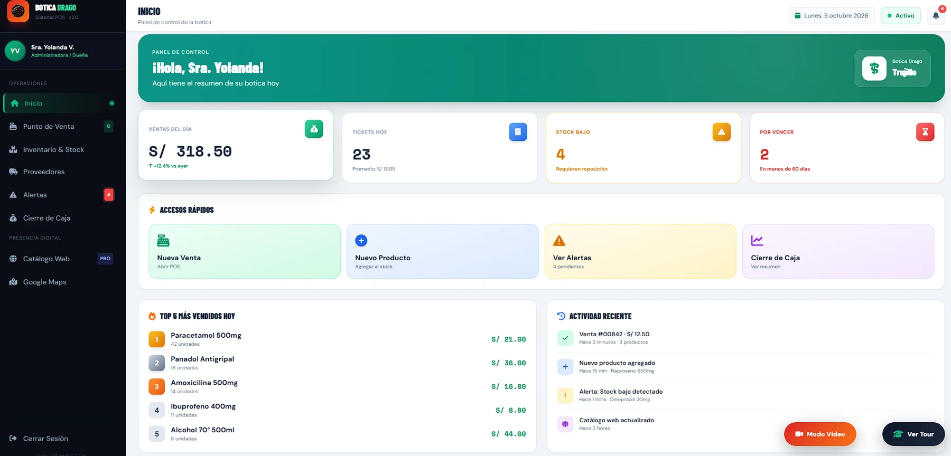Click the globe icon beside Catálogo web actualizado
951x456 pixels.
point(565,424)
